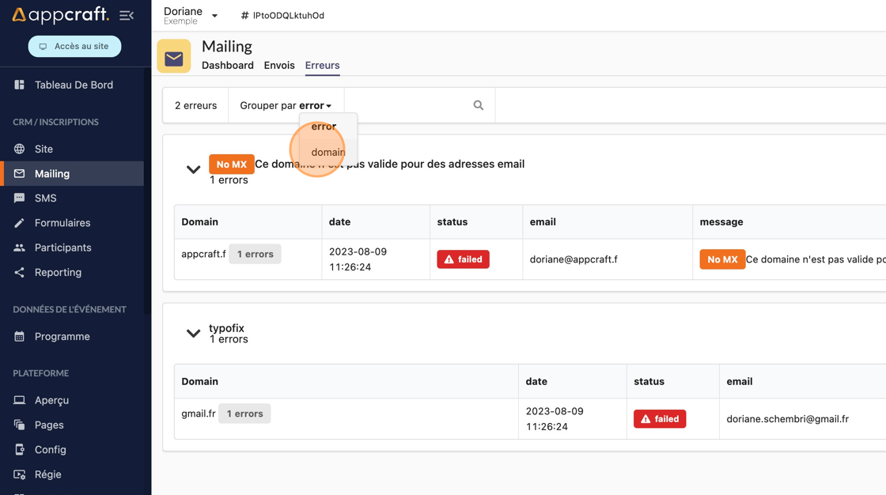This screenshot has height=495, width=886.
Task: Open the Grouper par error dropdown
Action: [286, 105]
